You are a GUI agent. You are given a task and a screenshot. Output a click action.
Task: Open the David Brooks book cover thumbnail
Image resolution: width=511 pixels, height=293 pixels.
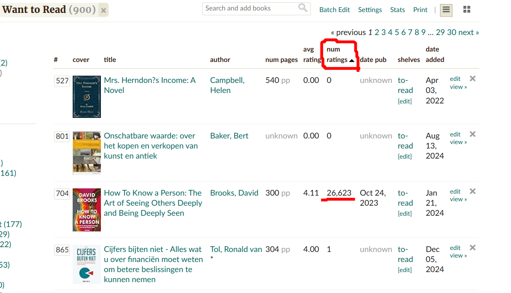87,210
